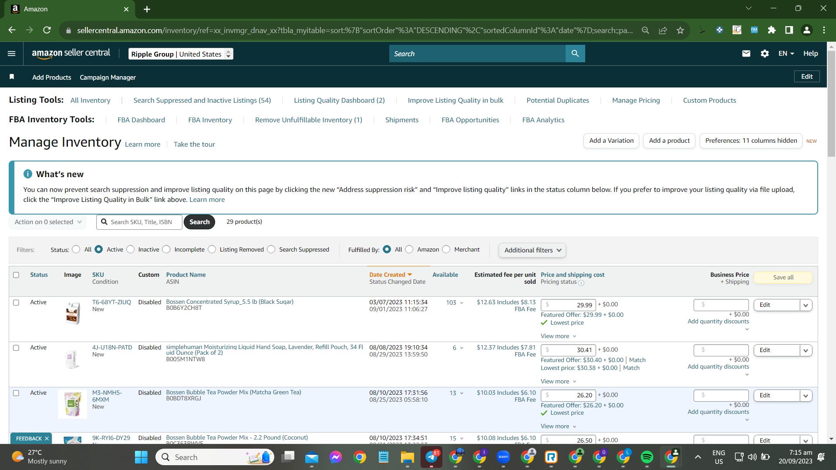Select the Inactive status radio button

point(131,249)
